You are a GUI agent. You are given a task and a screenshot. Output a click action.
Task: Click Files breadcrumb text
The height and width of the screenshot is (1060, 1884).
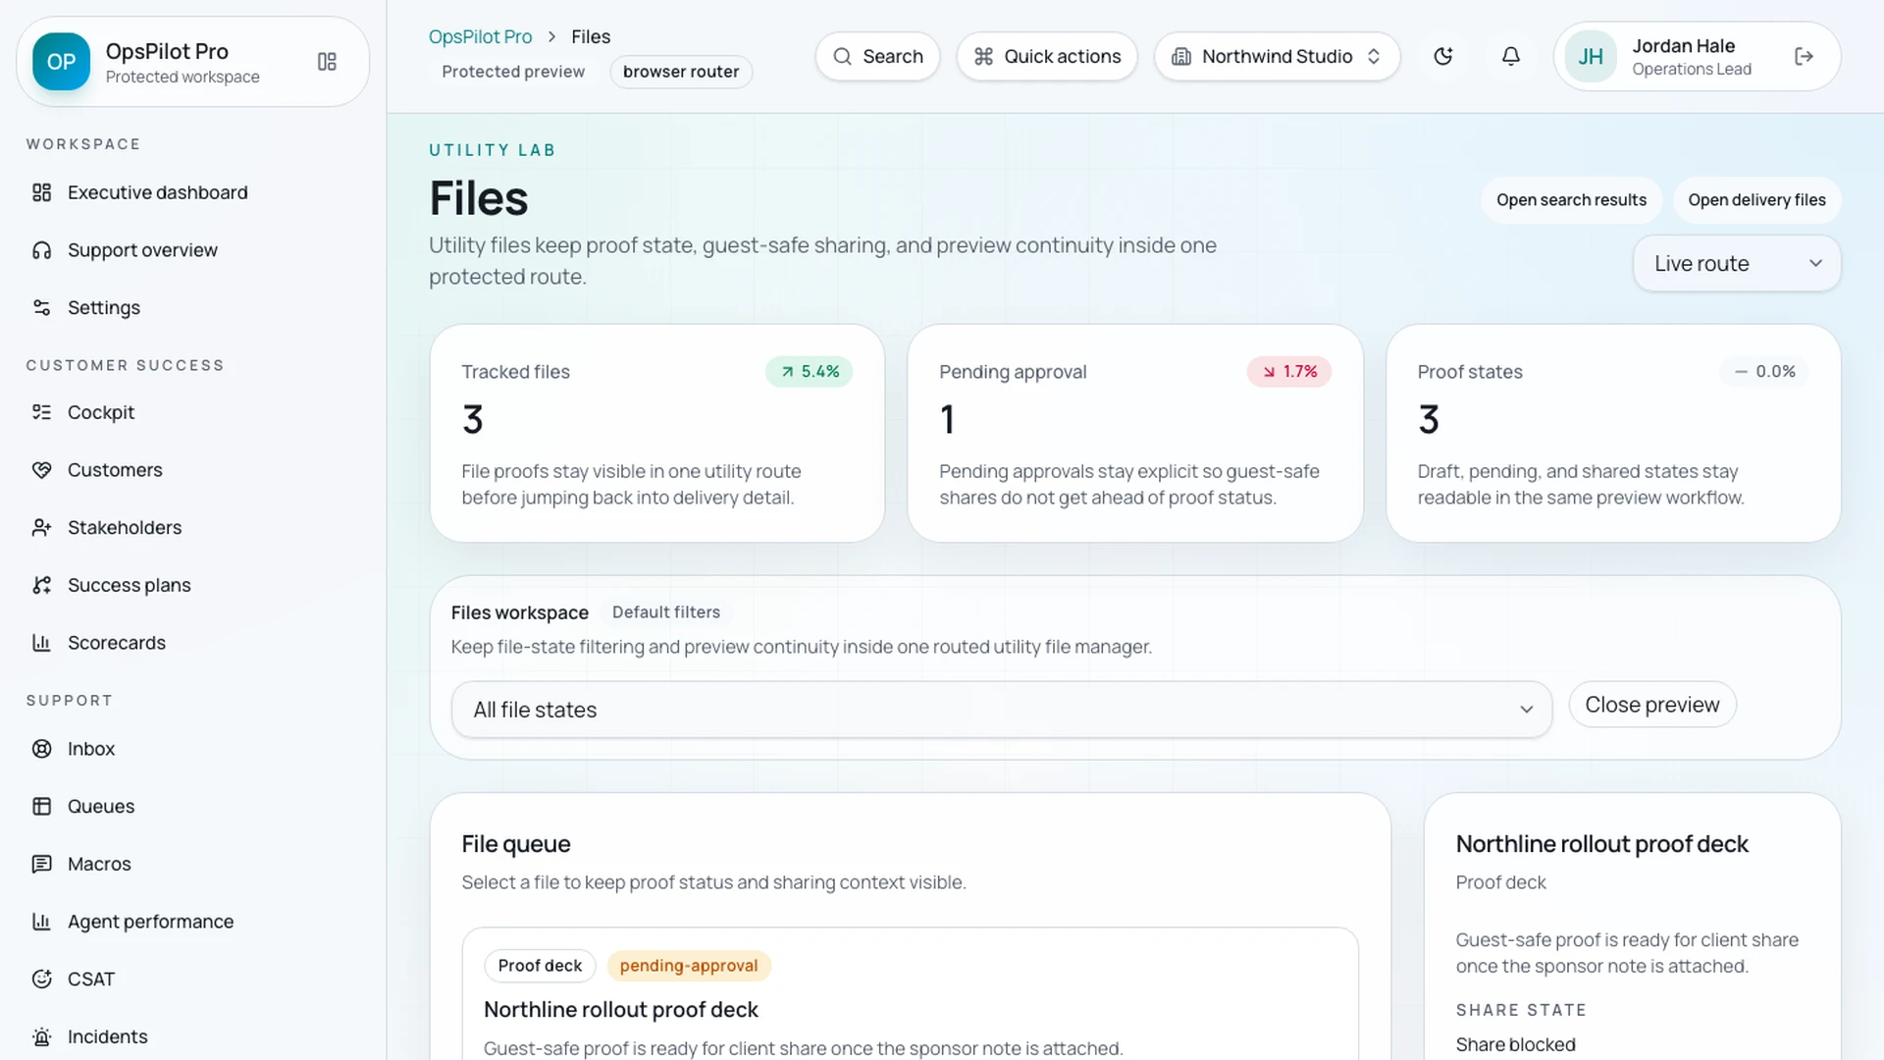591,36
